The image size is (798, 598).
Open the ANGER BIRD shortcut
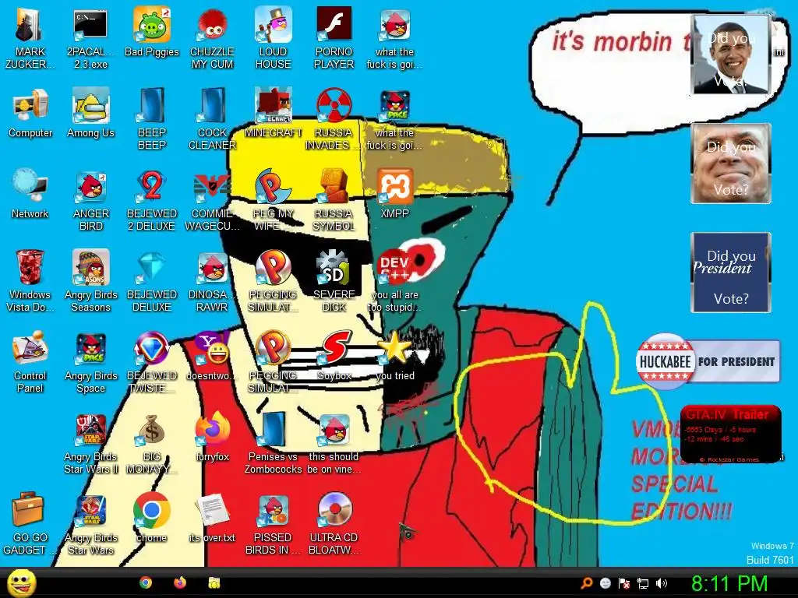tap(90, 200)
